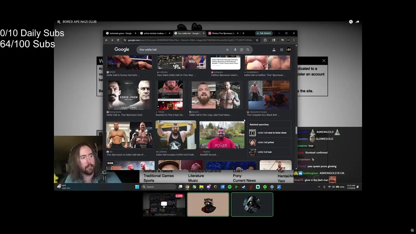Open File Explorer from taskbar

[x=201, y=187]
